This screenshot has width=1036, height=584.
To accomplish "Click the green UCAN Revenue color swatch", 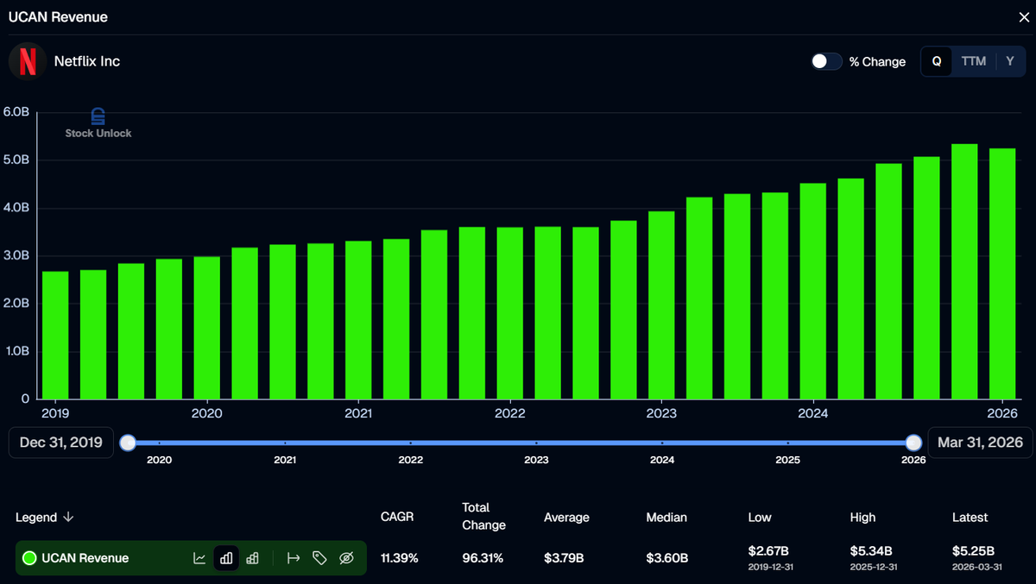I will point(29,558).
